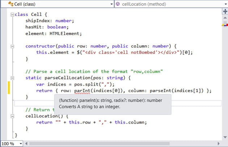Viewport: 228px width, 147px height.
Task: Open the 100 % zoom level dropdown
Action: (x=21, y=144)
